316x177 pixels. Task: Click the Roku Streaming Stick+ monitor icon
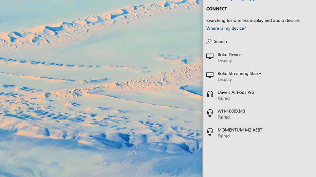(x=210, y=75)
